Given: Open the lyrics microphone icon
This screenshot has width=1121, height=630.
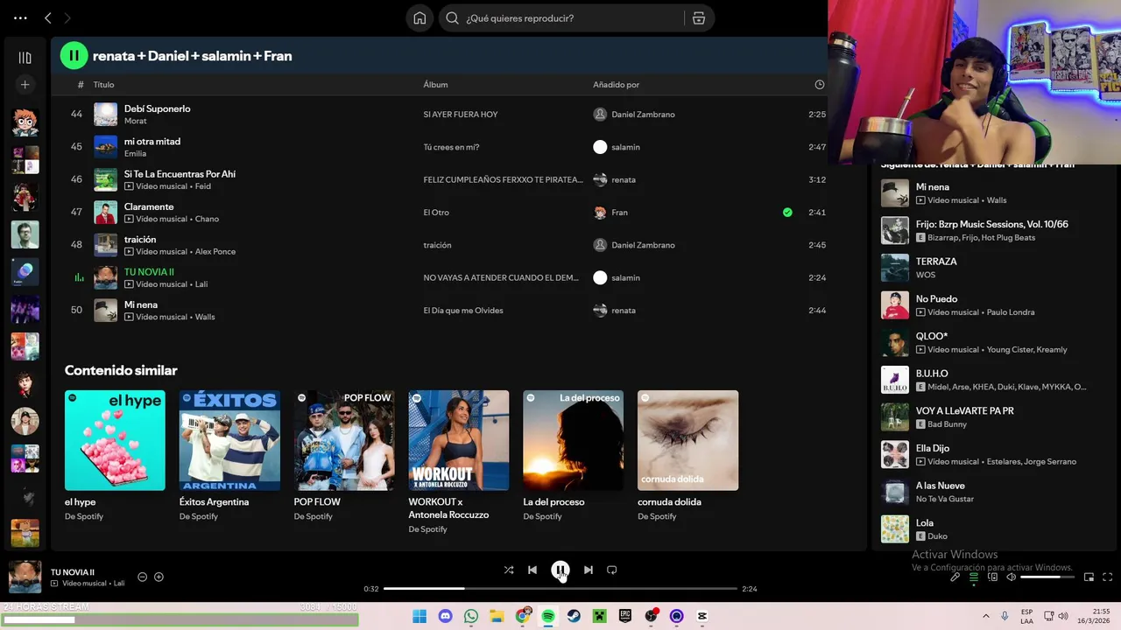Looking at the screenshot, I should coord(955,577).
